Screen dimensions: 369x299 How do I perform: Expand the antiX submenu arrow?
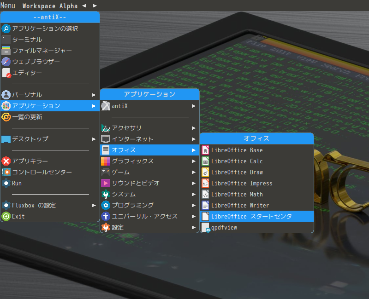(x=193, y=106)
